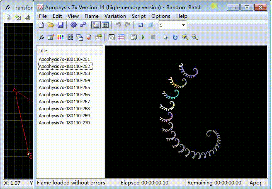Open the Mutation window four-squares icon
Viewport: 272px width, 189px height.
[70, 37]
